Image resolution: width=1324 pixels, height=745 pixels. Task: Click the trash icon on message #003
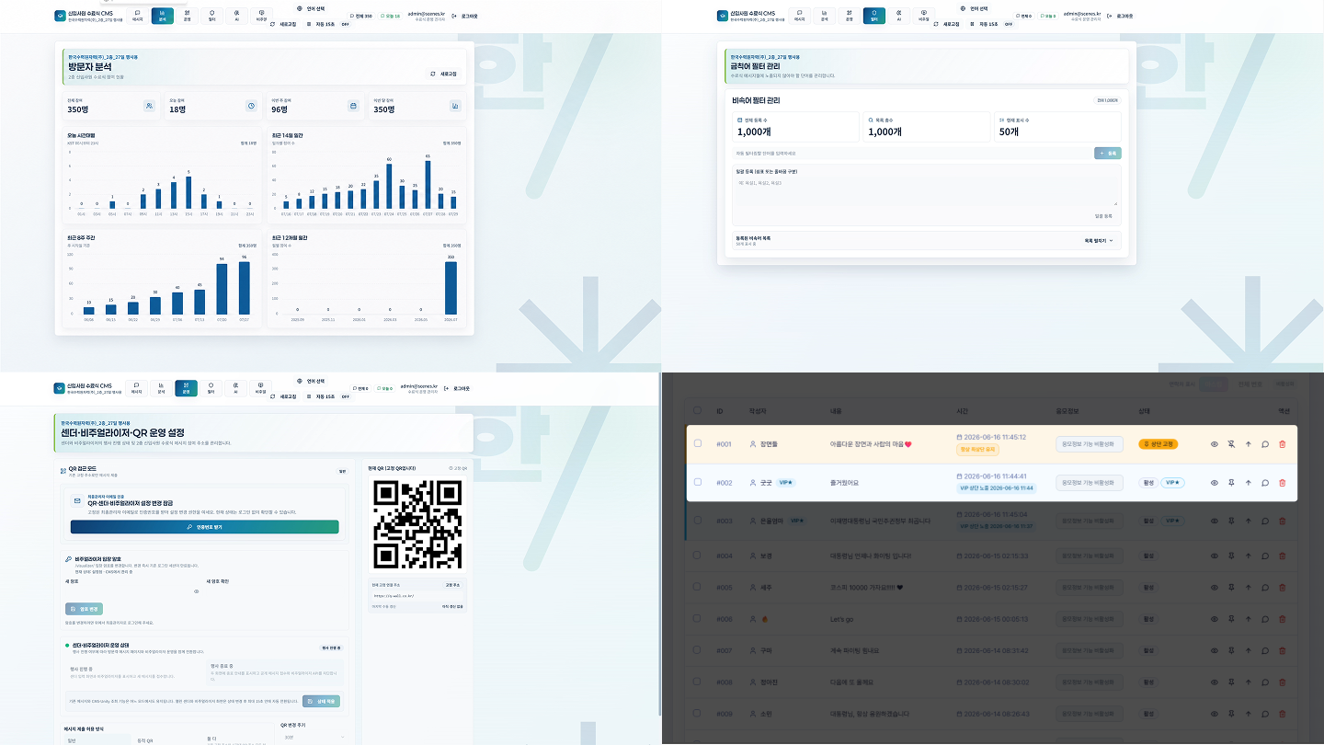[1283, 521]
